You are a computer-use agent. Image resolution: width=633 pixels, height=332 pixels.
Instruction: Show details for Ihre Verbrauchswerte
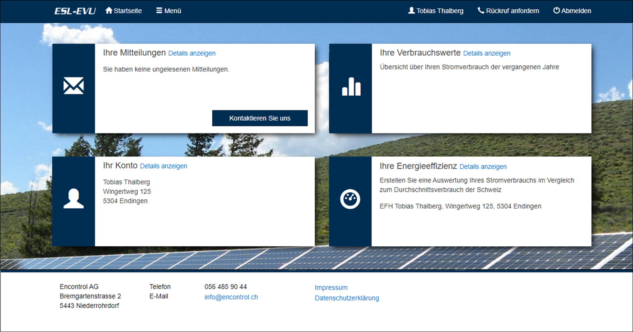(487, 53)
